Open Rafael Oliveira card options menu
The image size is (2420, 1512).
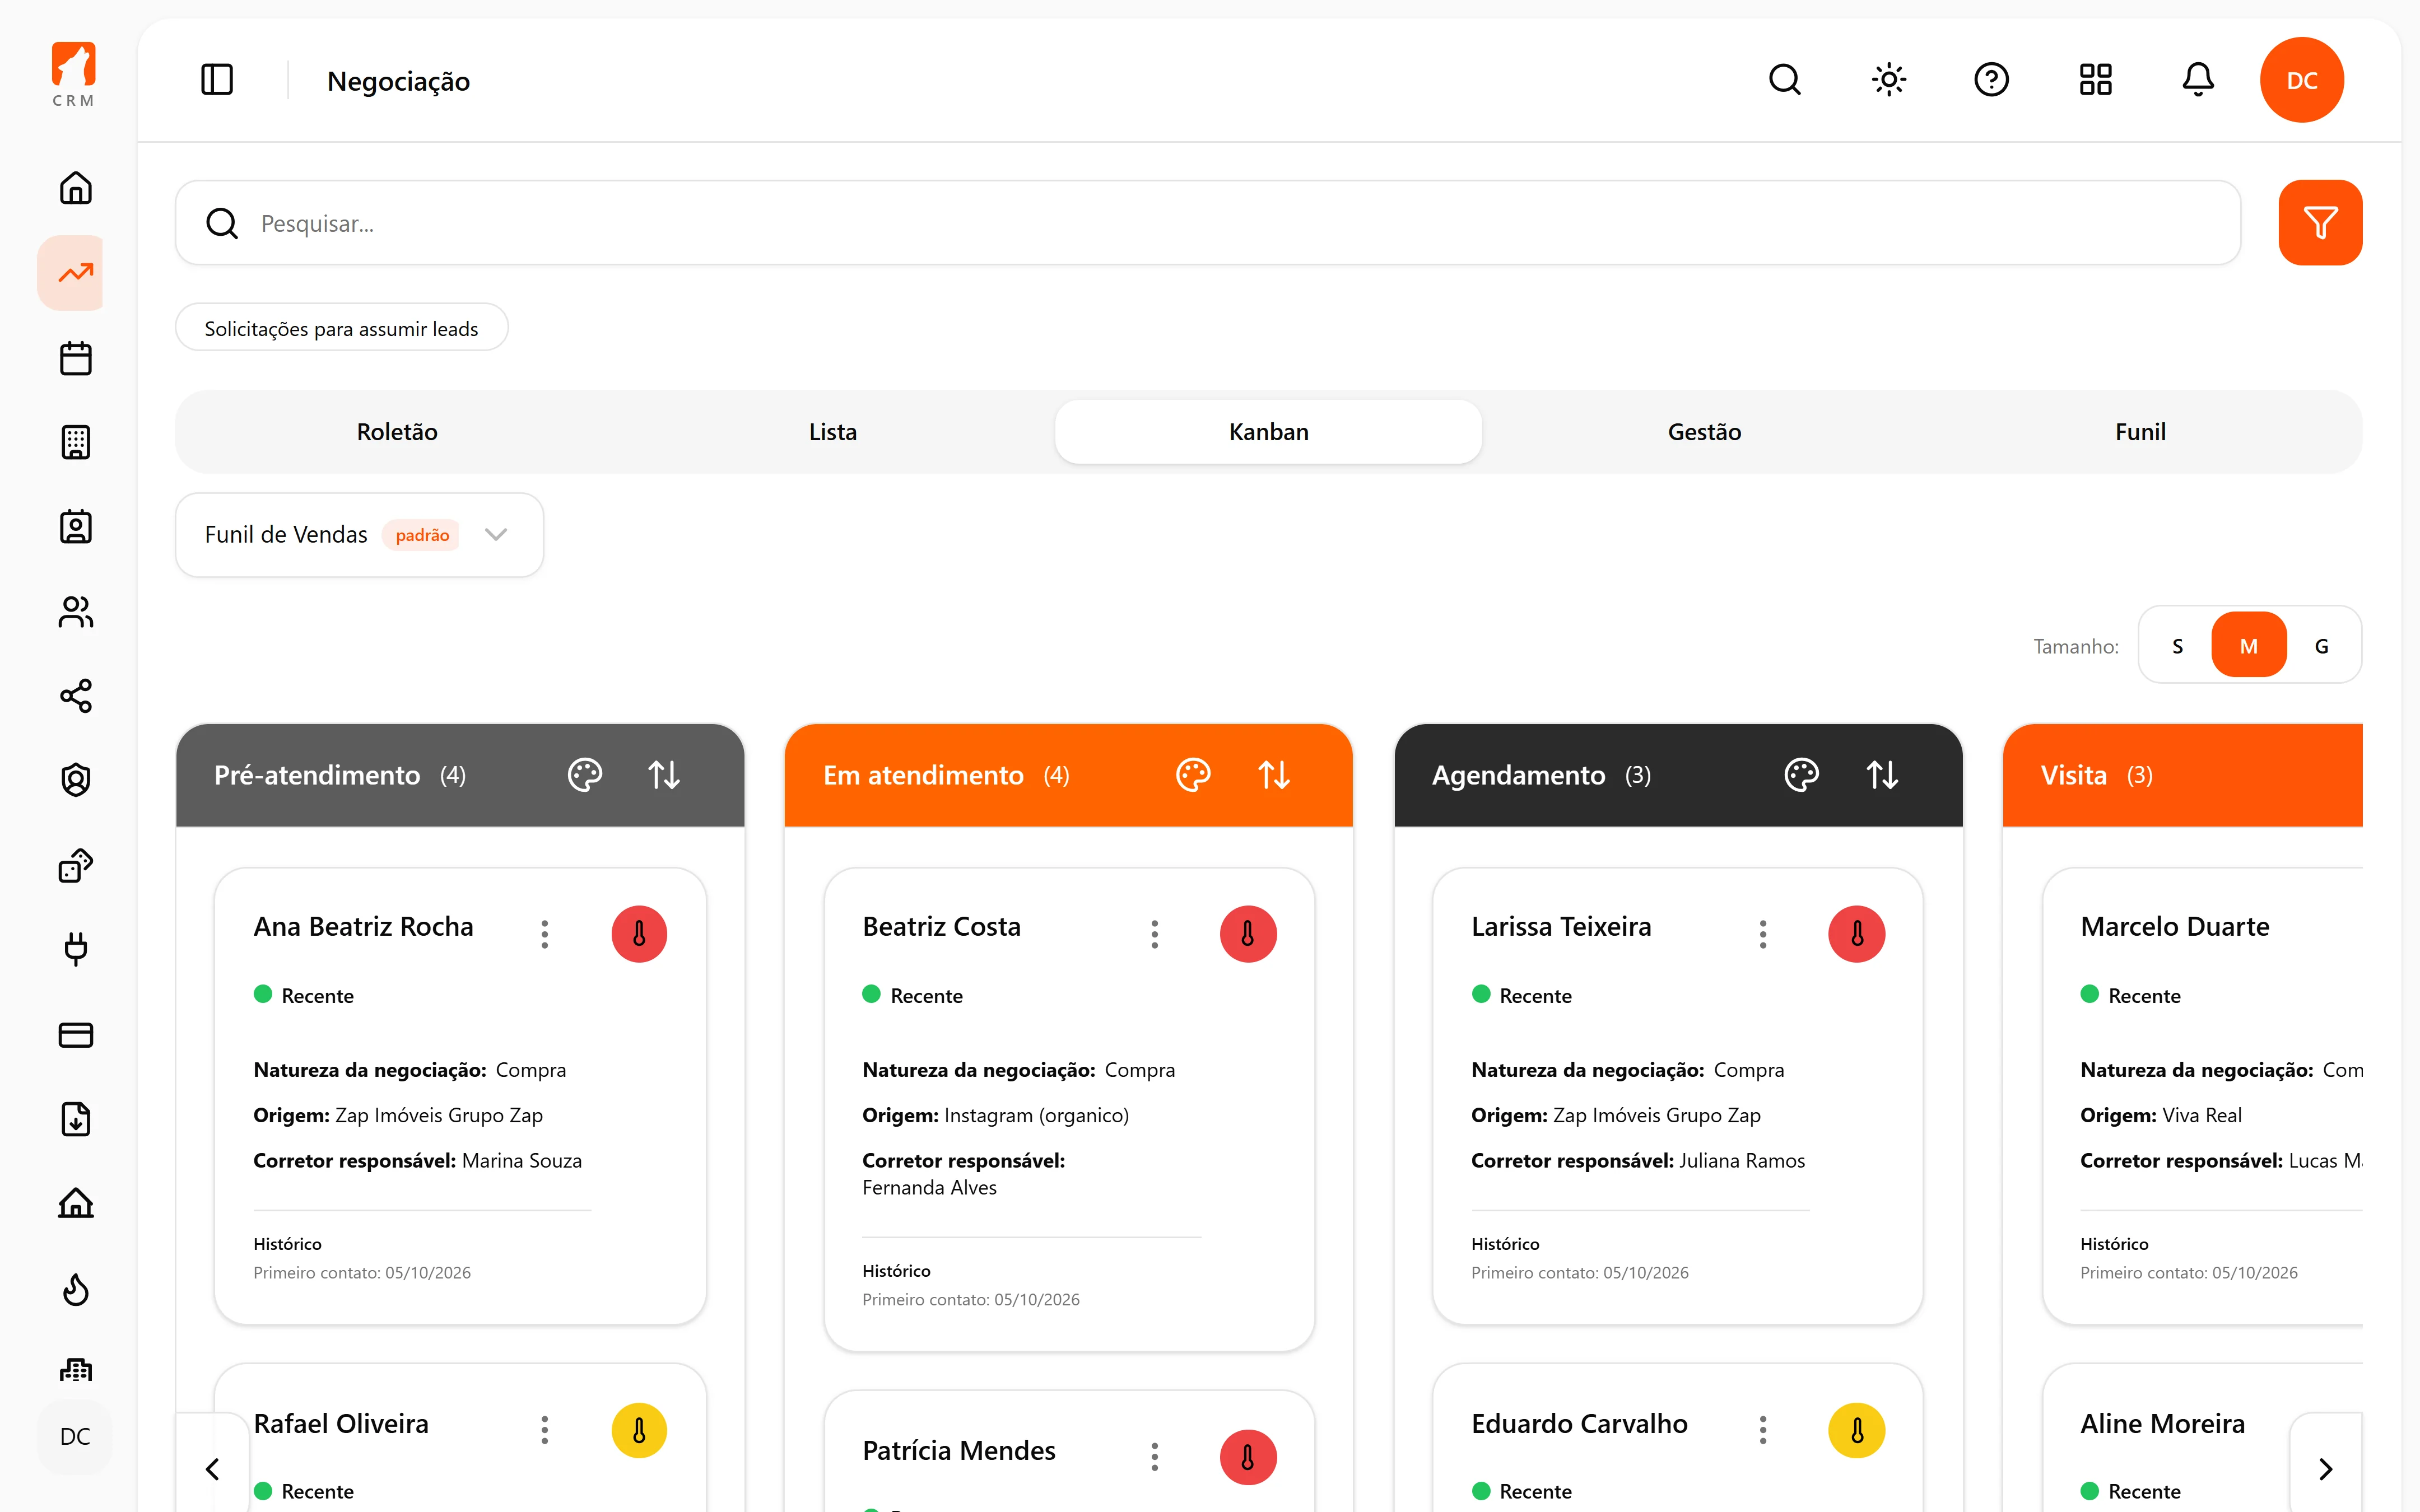pyautogui.click(x=545, y=1430)
